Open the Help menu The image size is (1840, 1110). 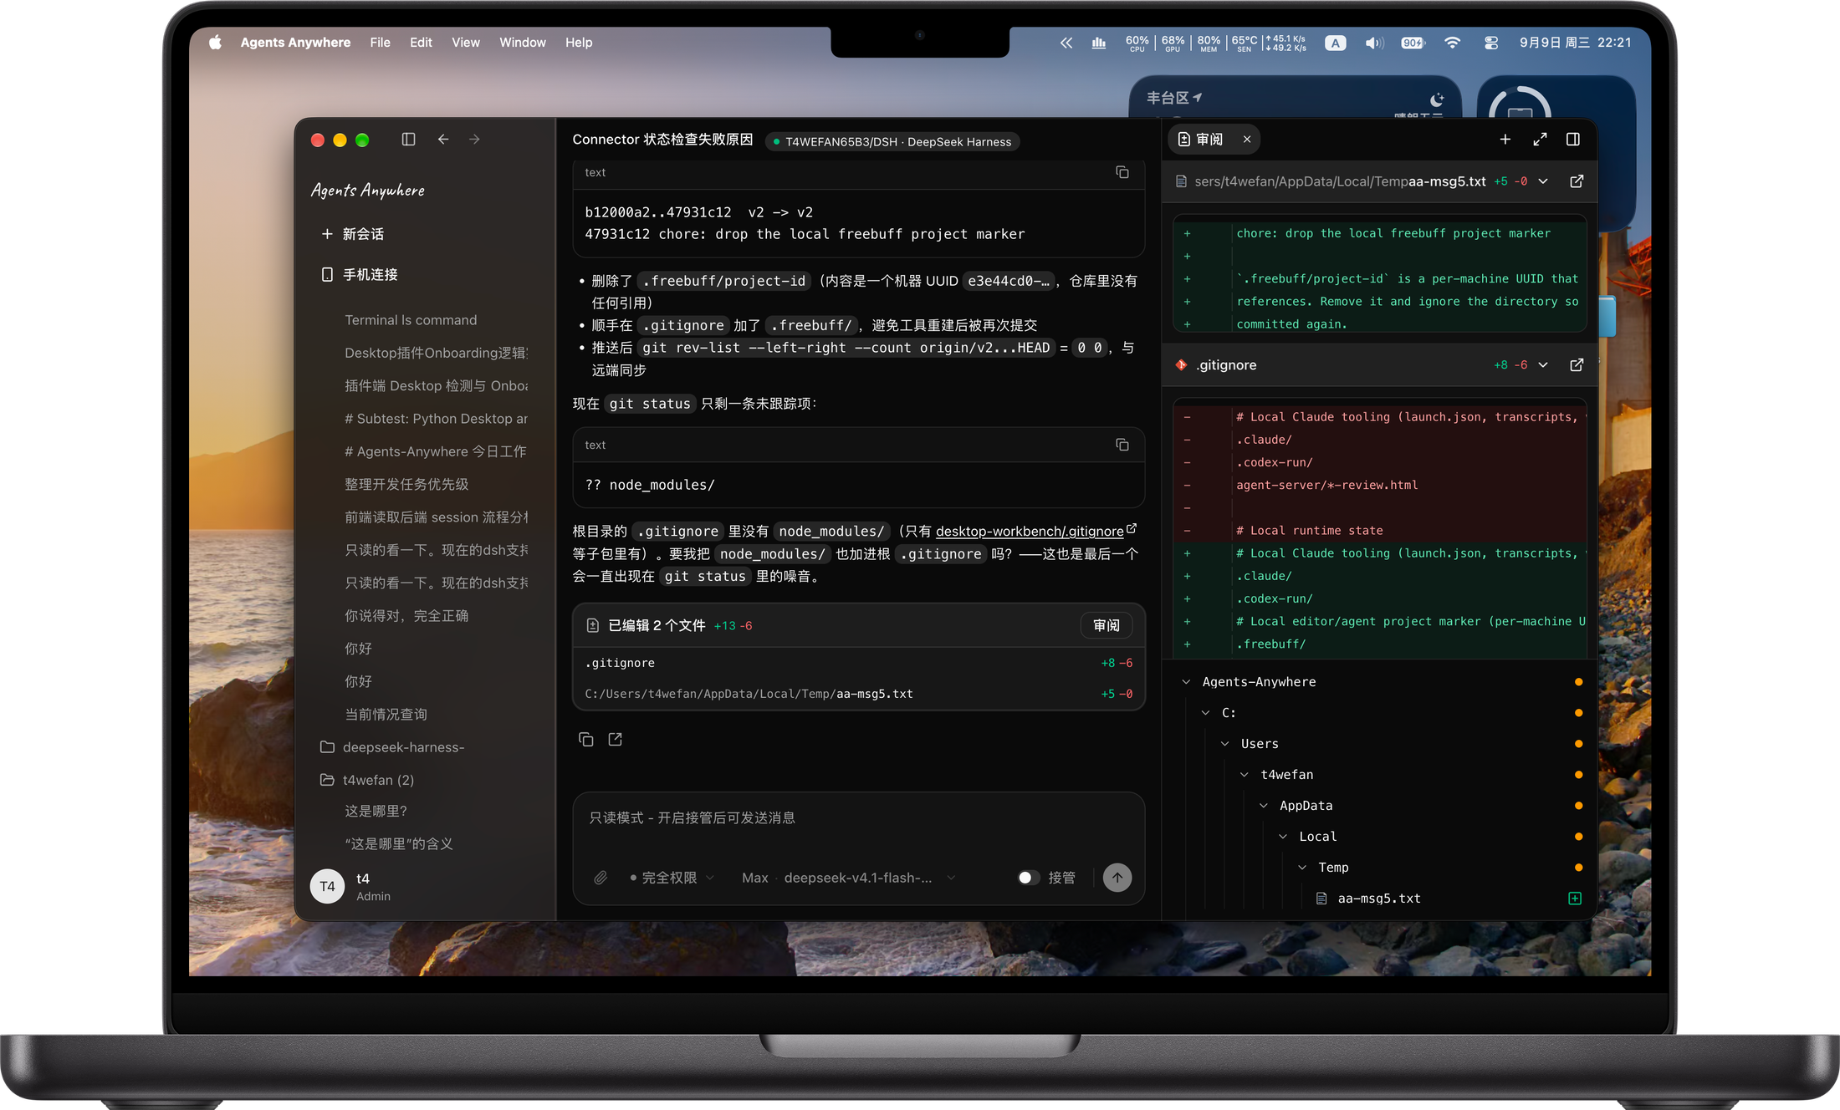pos(579,43)
